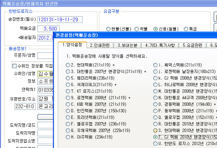Switch to 4.기타.특기사항 tab
Viewport: 217px width, 148px height.
coord(160,45)
